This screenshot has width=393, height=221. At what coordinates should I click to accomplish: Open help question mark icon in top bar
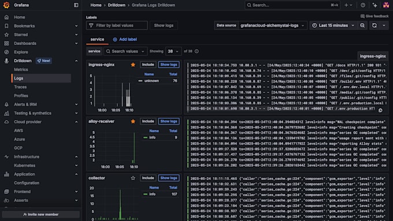pos(363,5)
